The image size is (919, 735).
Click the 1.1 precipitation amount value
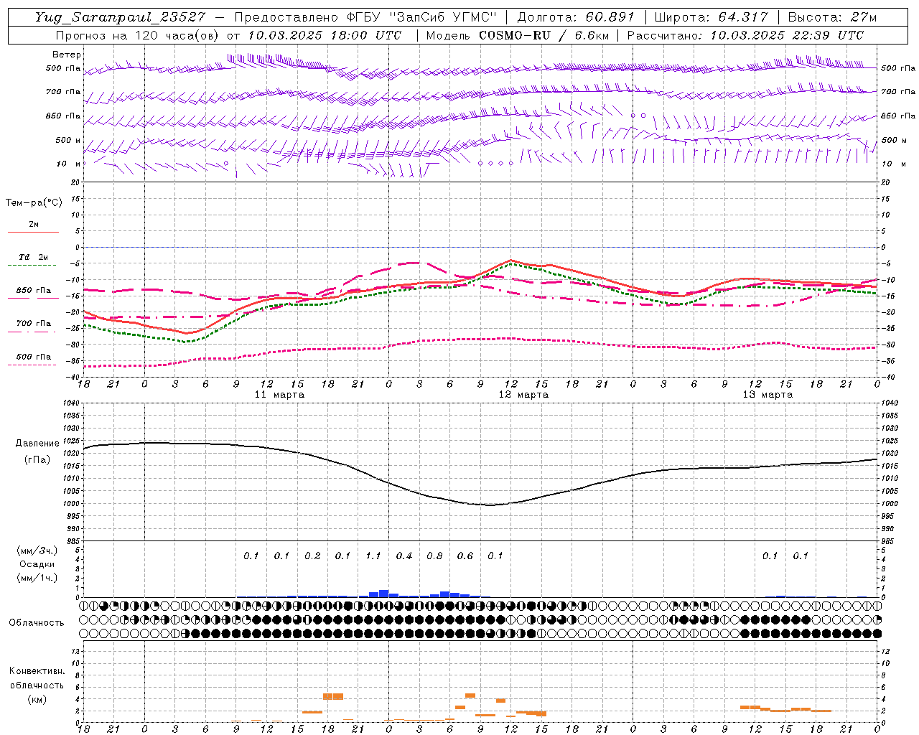(x=373, y=556)
